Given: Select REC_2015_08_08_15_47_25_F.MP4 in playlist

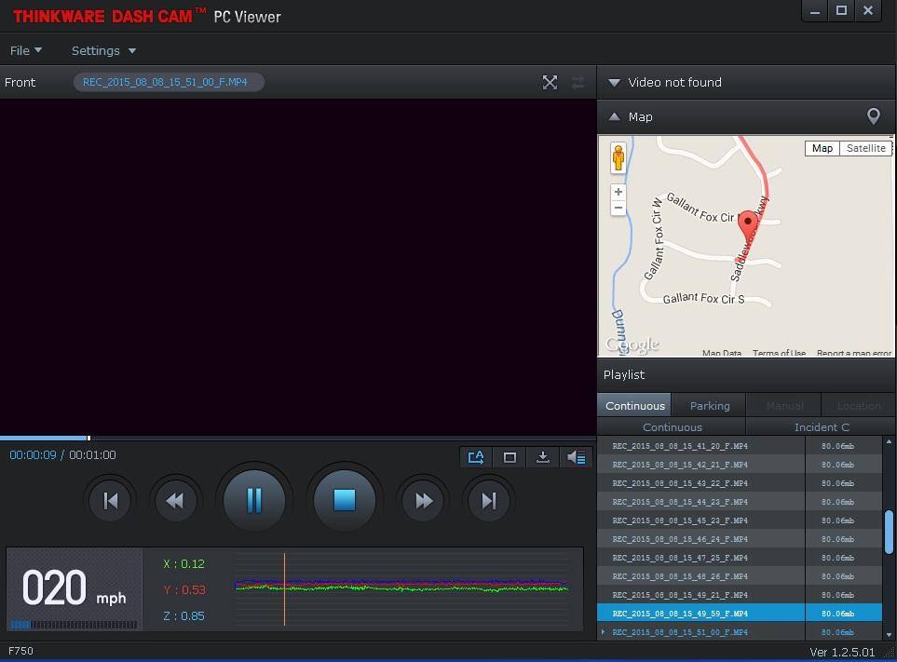Looking at the screenshot, I should coord(680,558).
